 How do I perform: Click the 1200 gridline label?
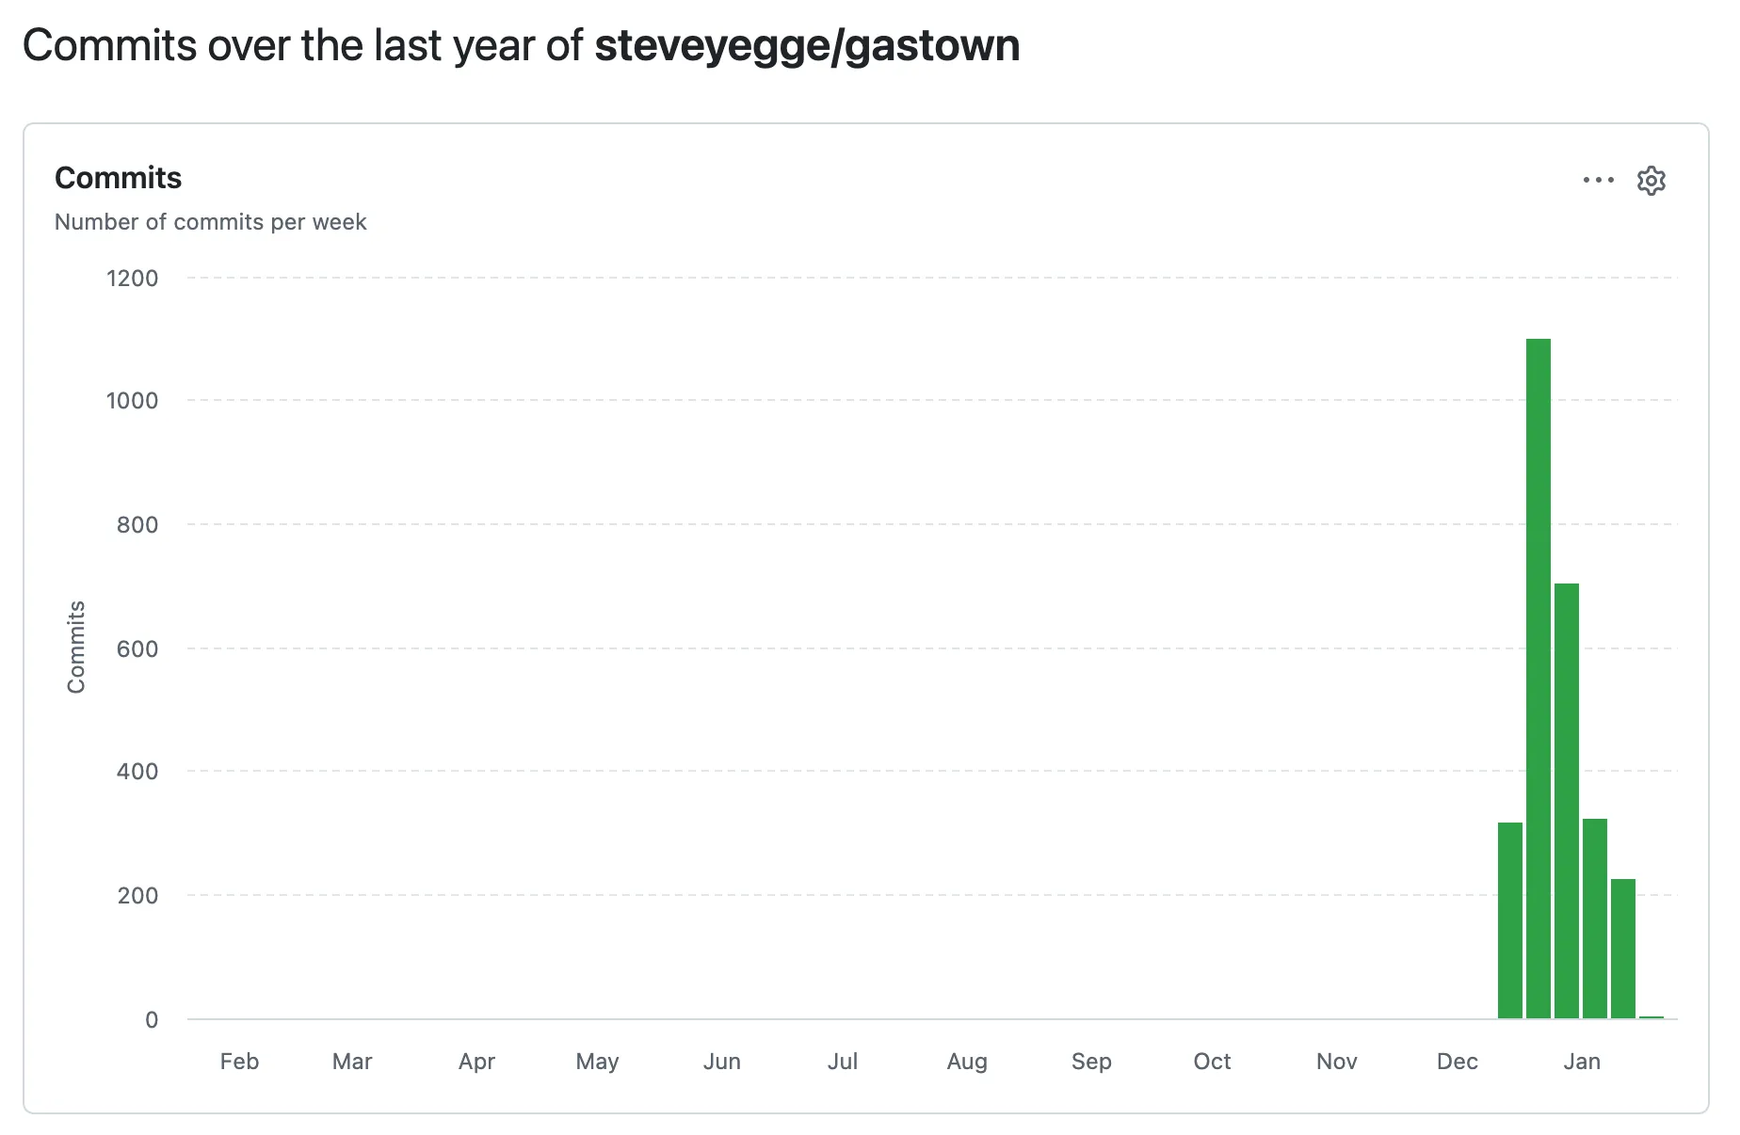[x=132, y=278]
